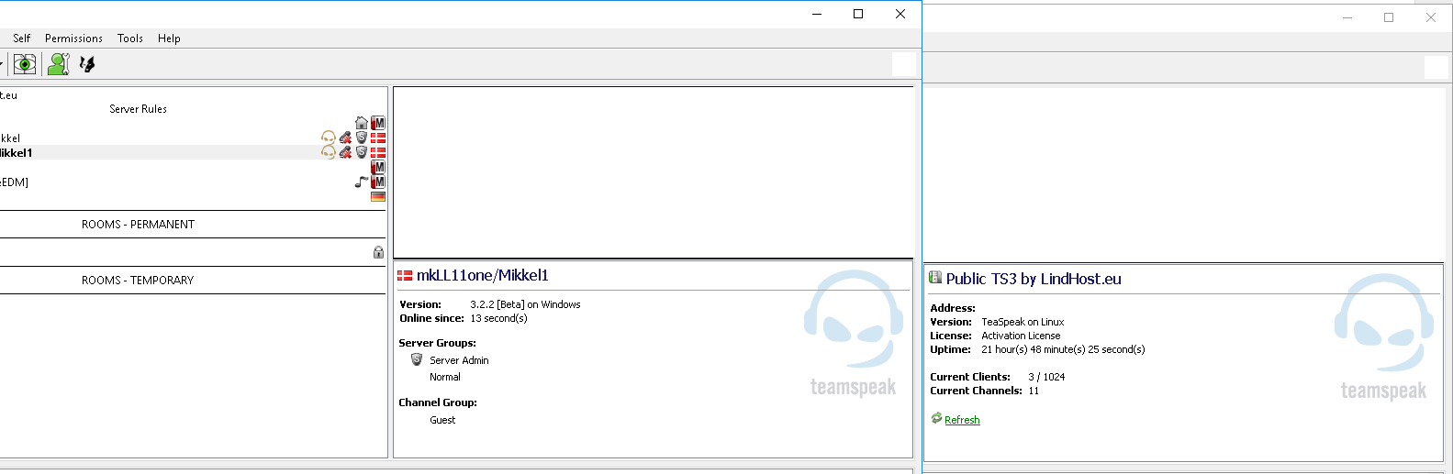The width and height of the screenshot is (1453, 474).
Task: Click headset icon in bold ikkel1 row
Action: click(329, 152)
